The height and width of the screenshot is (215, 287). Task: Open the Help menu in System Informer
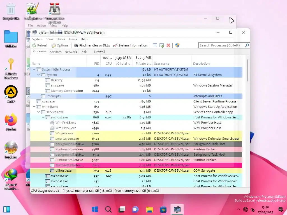click(84, 39)
